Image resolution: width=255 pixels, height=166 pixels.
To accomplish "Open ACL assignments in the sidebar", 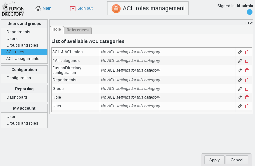I will tap(23, 59).
